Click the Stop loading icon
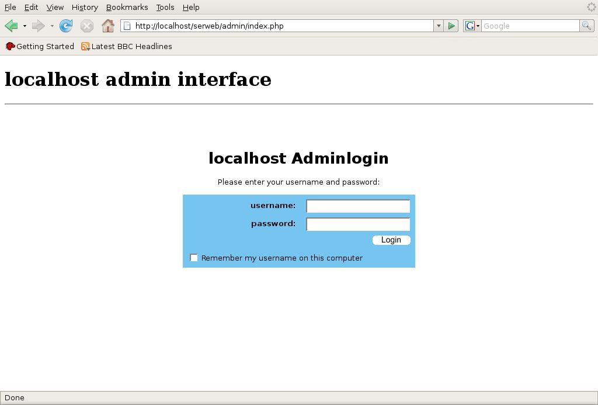The height and width of the screenshot is (405, 598). pos(86,26)
